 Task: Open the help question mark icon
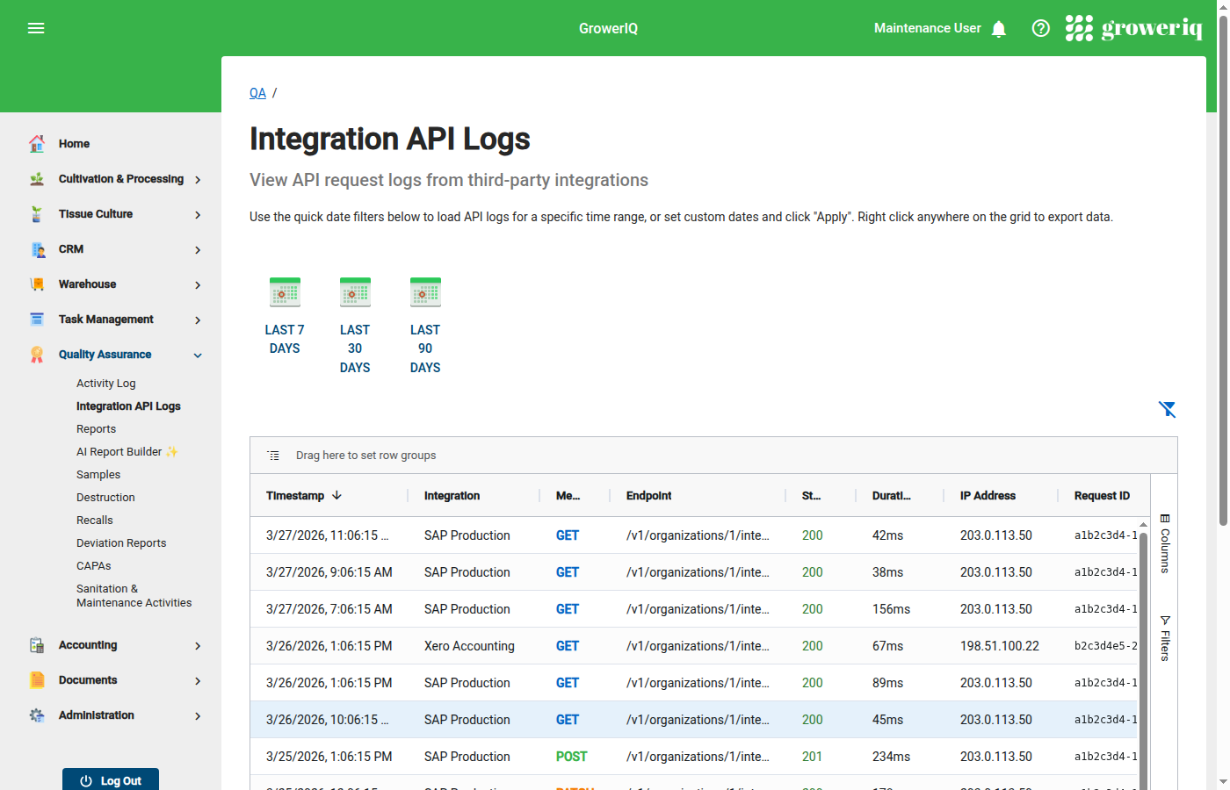1040,28
